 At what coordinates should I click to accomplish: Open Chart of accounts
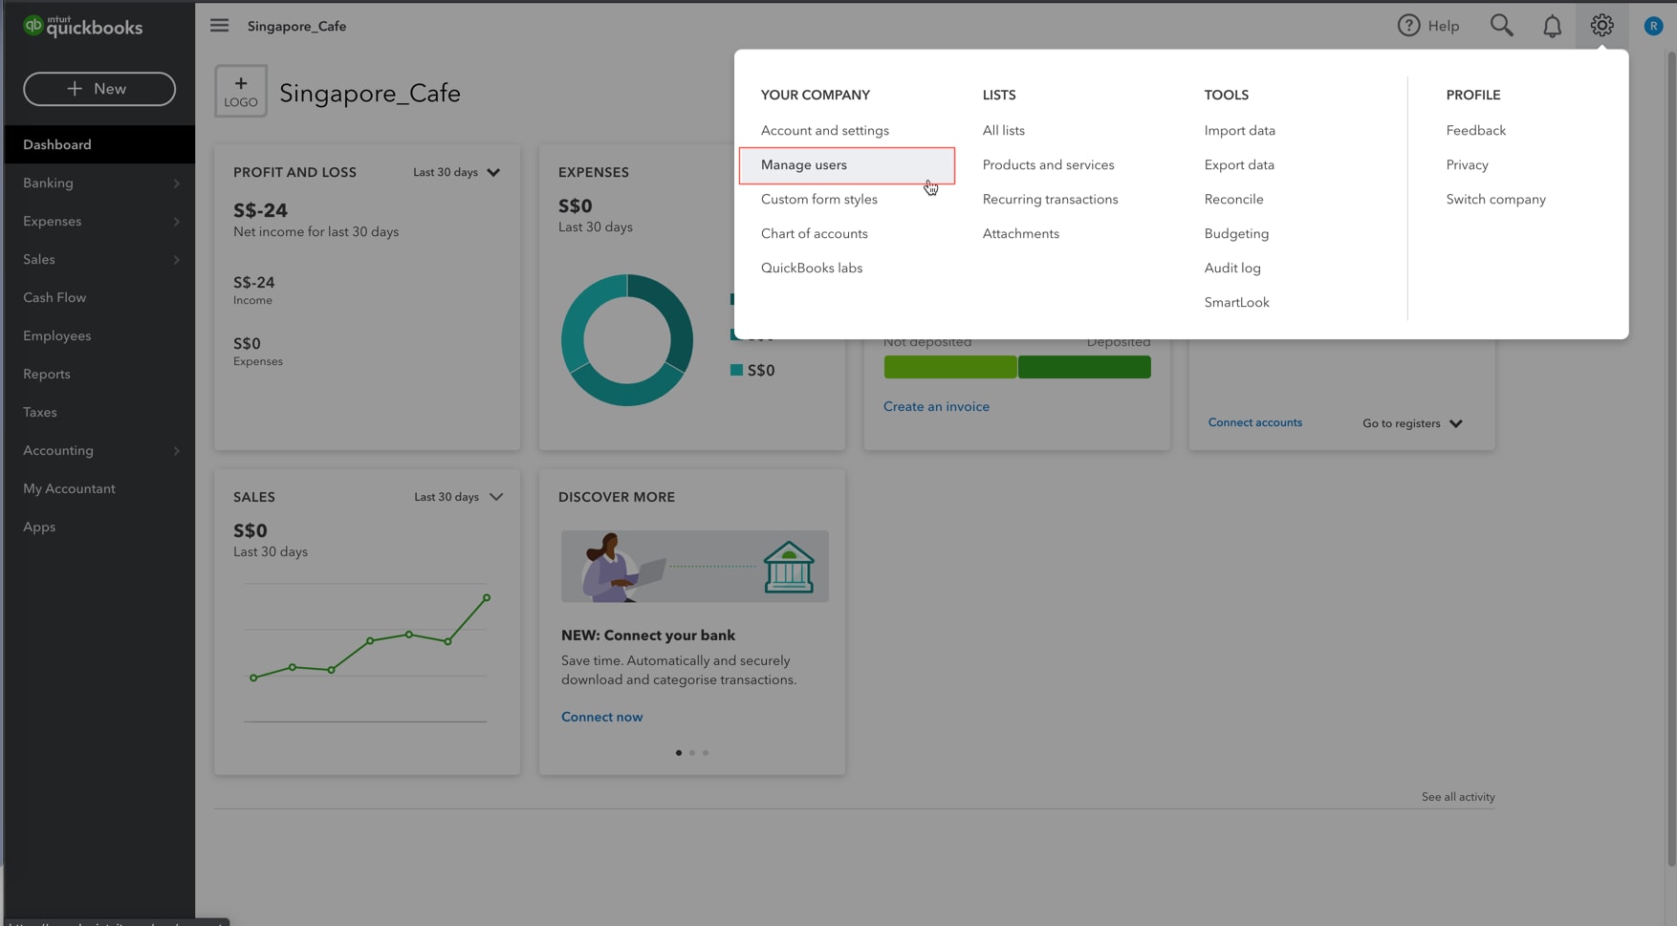(x=814, y=233)
